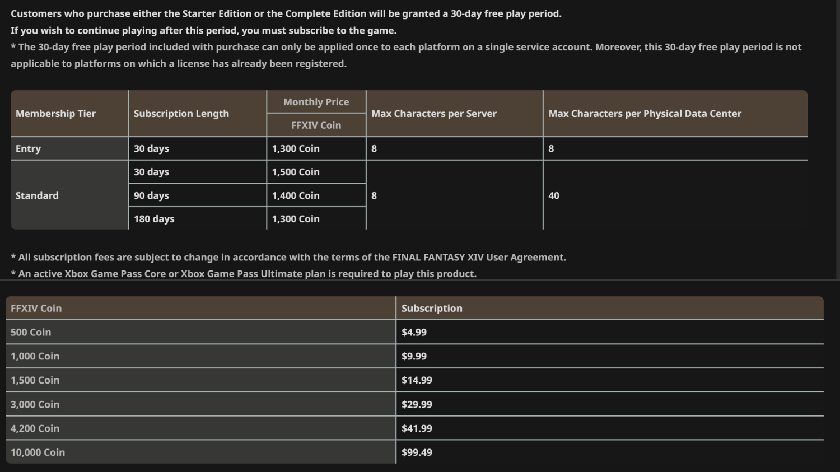Click the 40 characters per data center cell
The height and width of the screenshot is (472, 840).
click(554, 195)
